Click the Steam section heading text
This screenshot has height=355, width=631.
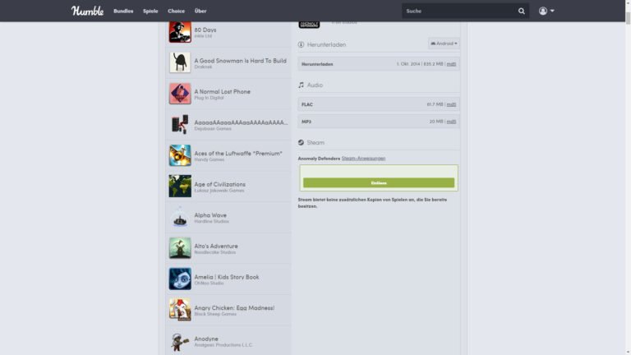[315, 142]
